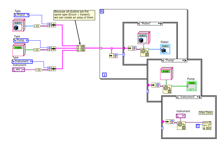Viewport: 222px width, 144px height.
Task: Select the yellow comment about clusters being same type
Action: pos(74,15)
